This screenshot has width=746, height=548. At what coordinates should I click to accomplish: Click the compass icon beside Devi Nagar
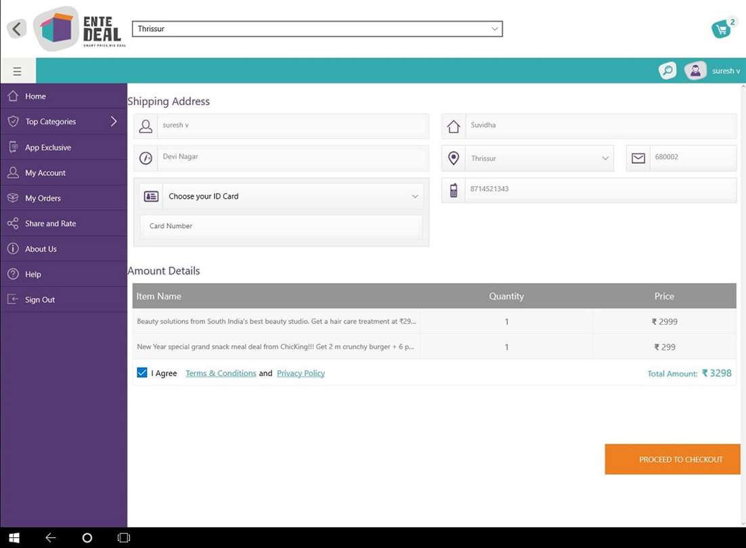[146, 158]
